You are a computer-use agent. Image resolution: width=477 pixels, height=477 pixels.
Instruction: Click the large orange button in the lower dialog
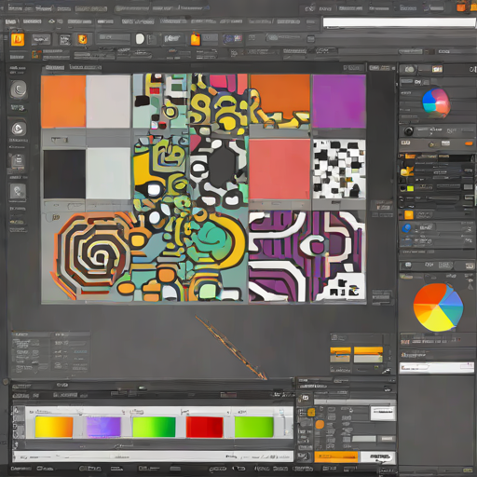pos(336,457)
